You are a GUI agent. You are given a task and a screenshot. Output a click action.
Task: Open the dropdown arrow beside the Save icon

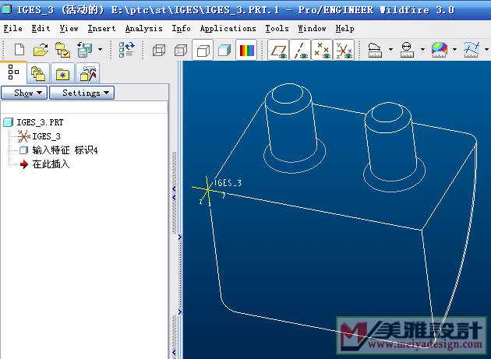pos(101,50)
